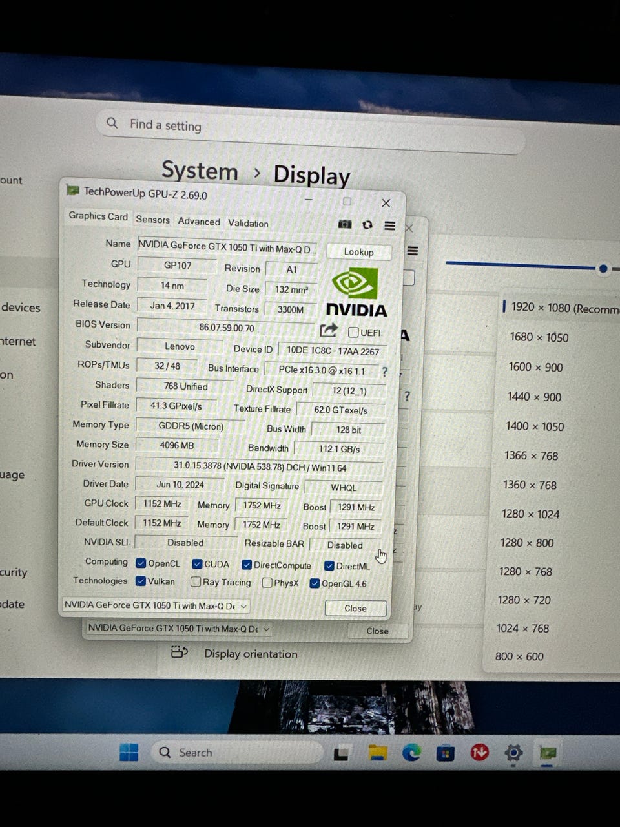Switch to the Advanced tab

click(x=199, y=221)
